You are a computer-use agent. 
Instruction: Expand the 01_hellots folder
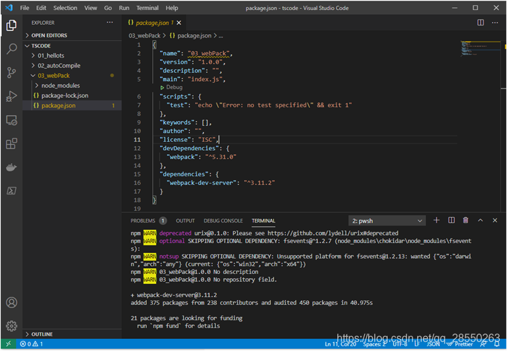(50, 56)
